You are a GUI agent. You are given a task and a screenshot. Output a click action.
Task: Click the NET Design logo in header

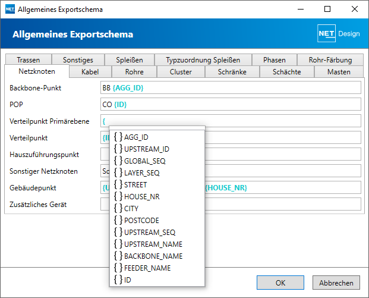(x=339, y=33)
